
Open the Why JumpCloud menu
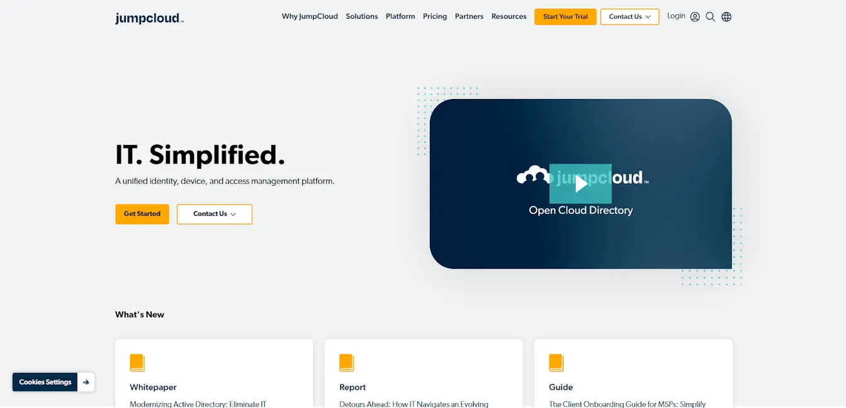pos(310,16)
